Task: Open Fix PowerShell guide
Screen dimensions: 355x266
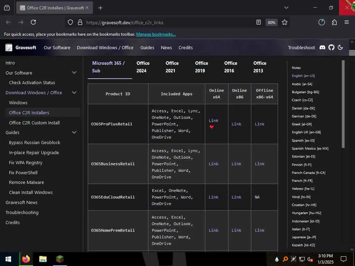Action: (23, 172)
